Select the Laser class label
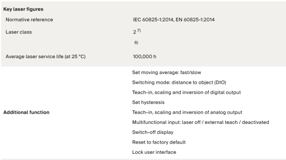286x160 pixels. (18, 32)
